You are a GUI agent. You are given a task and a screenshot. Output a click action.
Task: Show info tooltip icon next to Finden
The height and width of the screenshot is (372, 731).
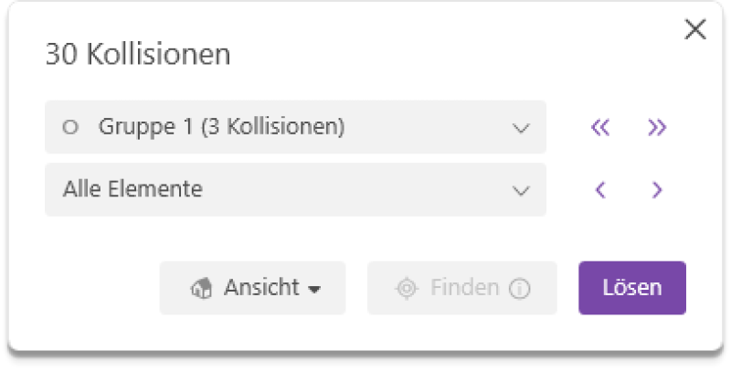[519, 288]
